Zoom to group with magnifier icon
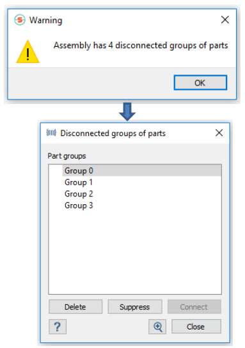 (157, 326)
